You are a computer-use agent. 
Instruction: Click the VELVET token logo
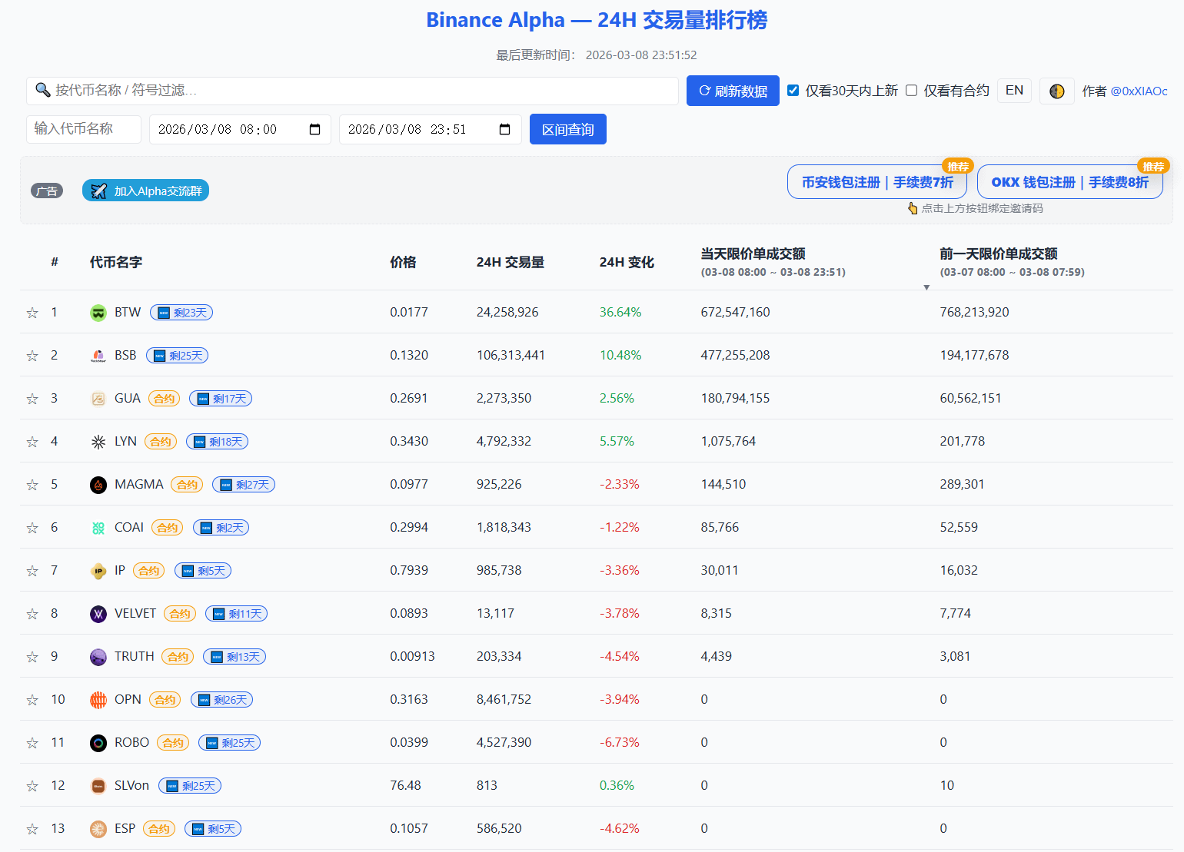[x=98, y=614]
